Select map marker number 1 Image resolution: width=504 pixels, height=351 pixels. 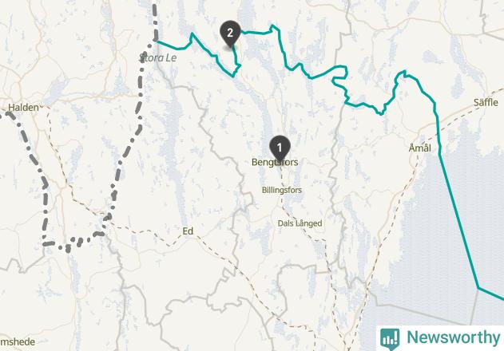pos(280,148)
